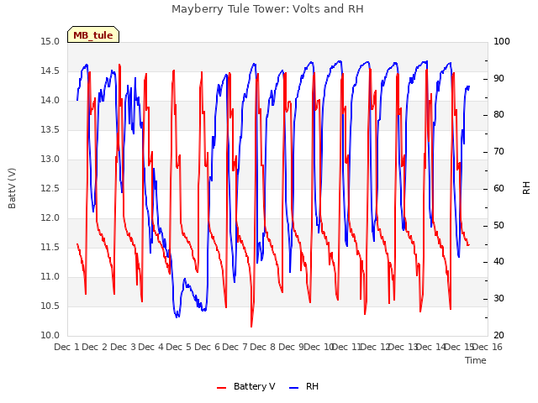The height and width of the screenshot is (403, 538).
Task: Click the 'Dec 8' x-axis tick label
Action: 262,347
